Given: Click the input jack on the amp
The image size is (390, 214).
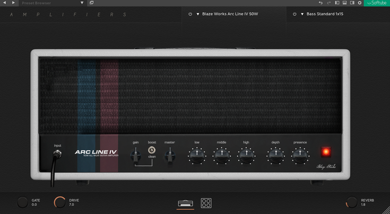Looking at the screenshot, I should tap(58, 154).
